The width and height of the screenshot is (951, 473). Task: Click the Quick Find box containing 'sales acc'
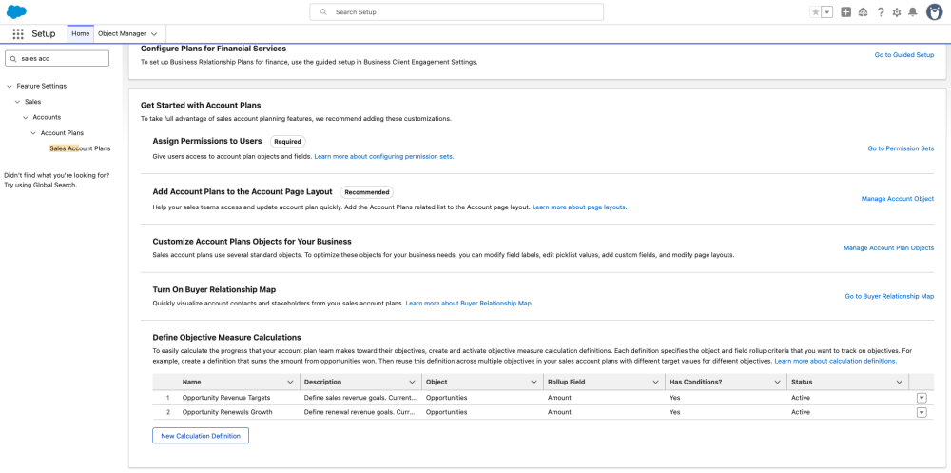pos(57,58)
